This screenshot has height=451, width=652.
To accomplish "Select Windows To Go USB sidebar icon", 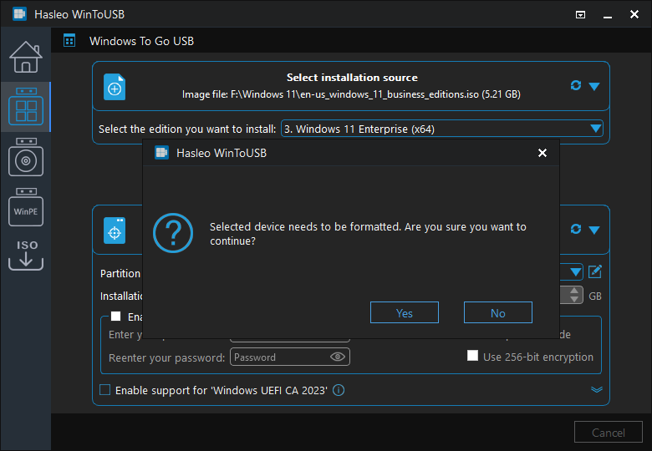I will click(x=26, y=107).
